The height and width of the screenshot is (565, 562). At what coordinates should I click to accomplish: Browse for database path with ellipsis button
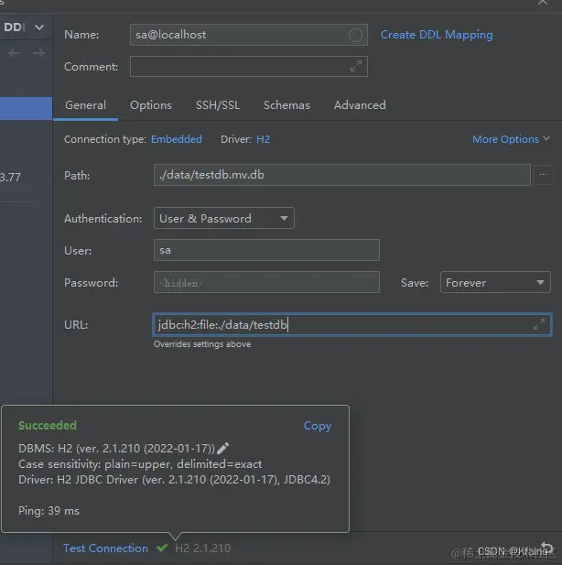544,175
